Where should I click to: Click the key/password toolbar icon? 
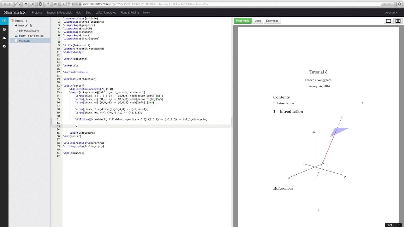point(33,4)
